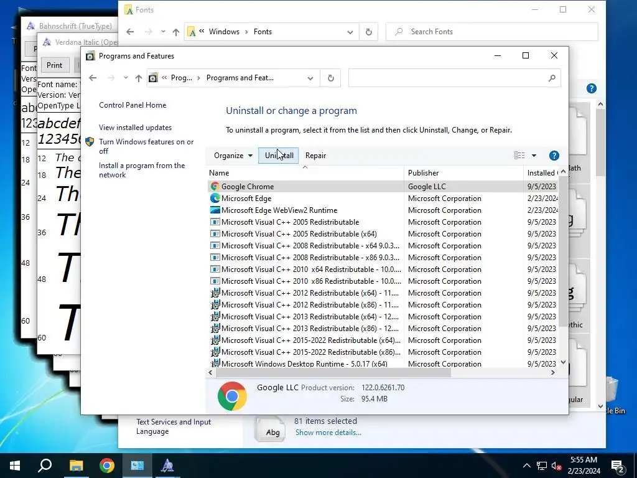Open File Explorer from the taskbar
637x478 pixels.
[76, 466]
